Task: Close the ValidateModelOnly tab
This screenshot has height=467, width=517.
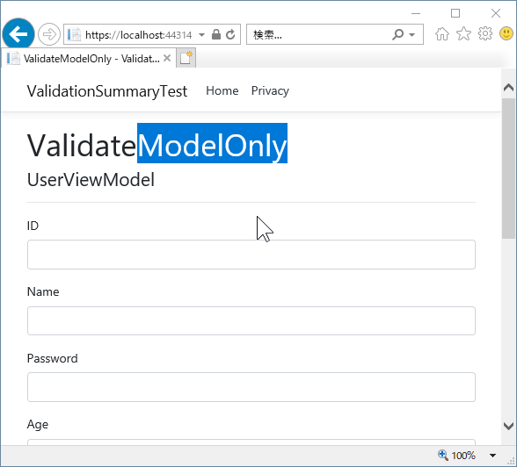Action: pos(167,58)
